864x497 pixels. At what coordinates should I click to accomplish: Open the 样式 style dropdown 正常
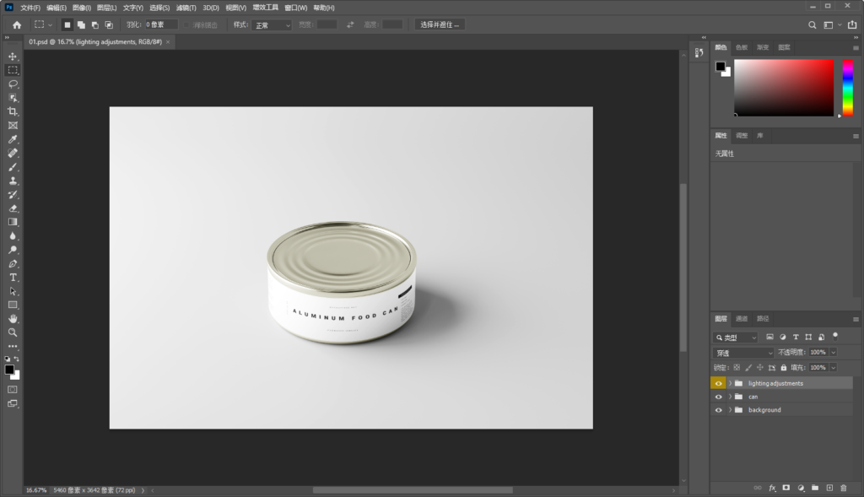coord(271,24)
